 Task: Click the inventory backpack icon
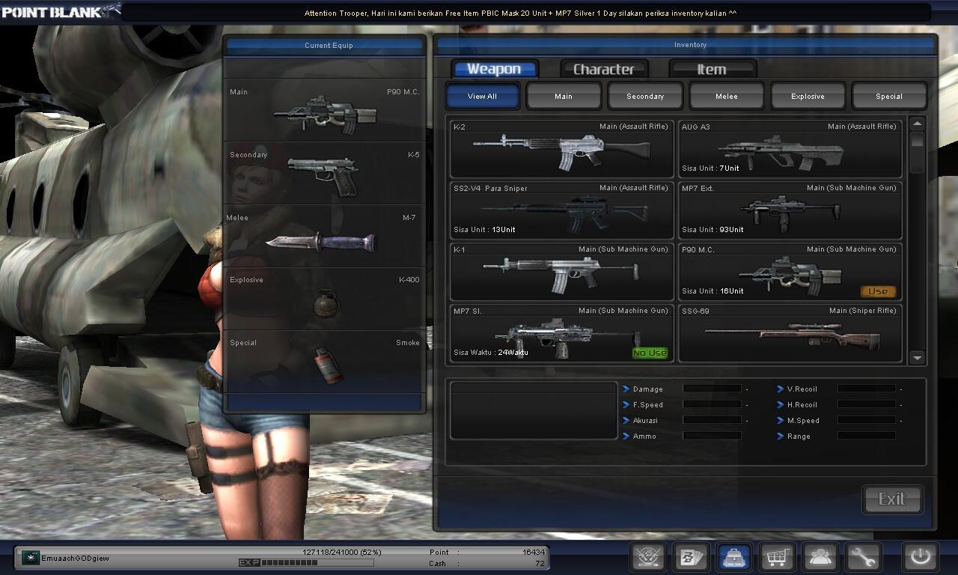pyautogui.click(x=734, y=557)
